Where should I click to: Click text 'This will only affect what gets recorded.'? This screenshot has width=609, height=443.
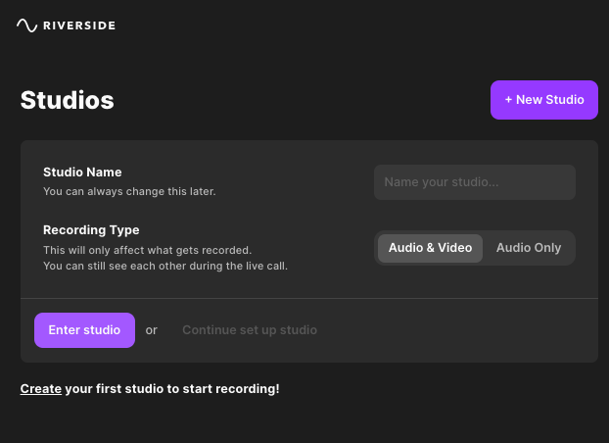click(x=148, y=250)
